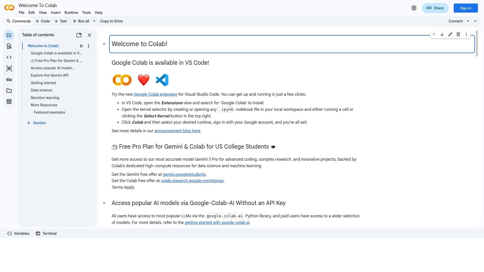Open the Secrets key icon in sidebar
This screenshot has width=484, height=272.
tap(9, 80)
